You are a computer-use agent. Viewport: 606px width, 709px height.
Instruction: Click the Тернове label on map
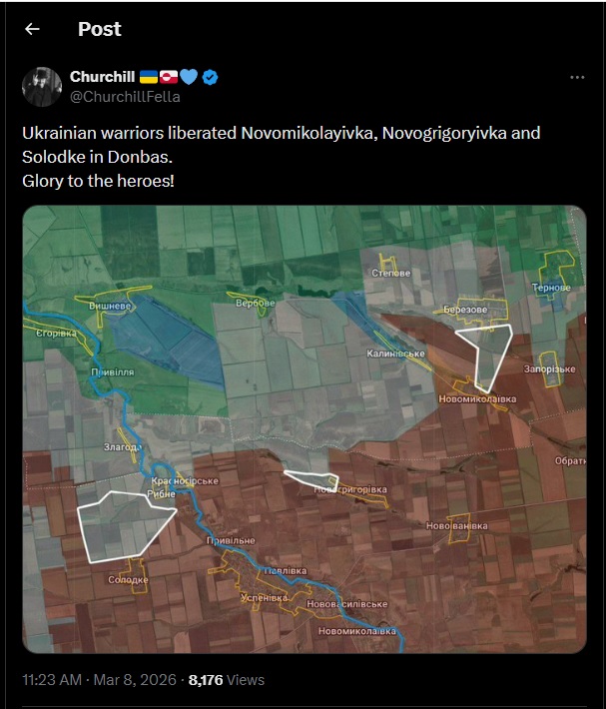[551, 288]
